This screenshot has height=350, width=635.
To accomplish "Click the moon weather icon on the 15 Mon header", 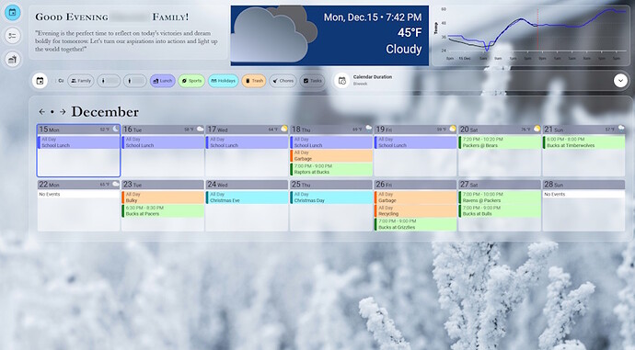I will (x=115, y=129).
